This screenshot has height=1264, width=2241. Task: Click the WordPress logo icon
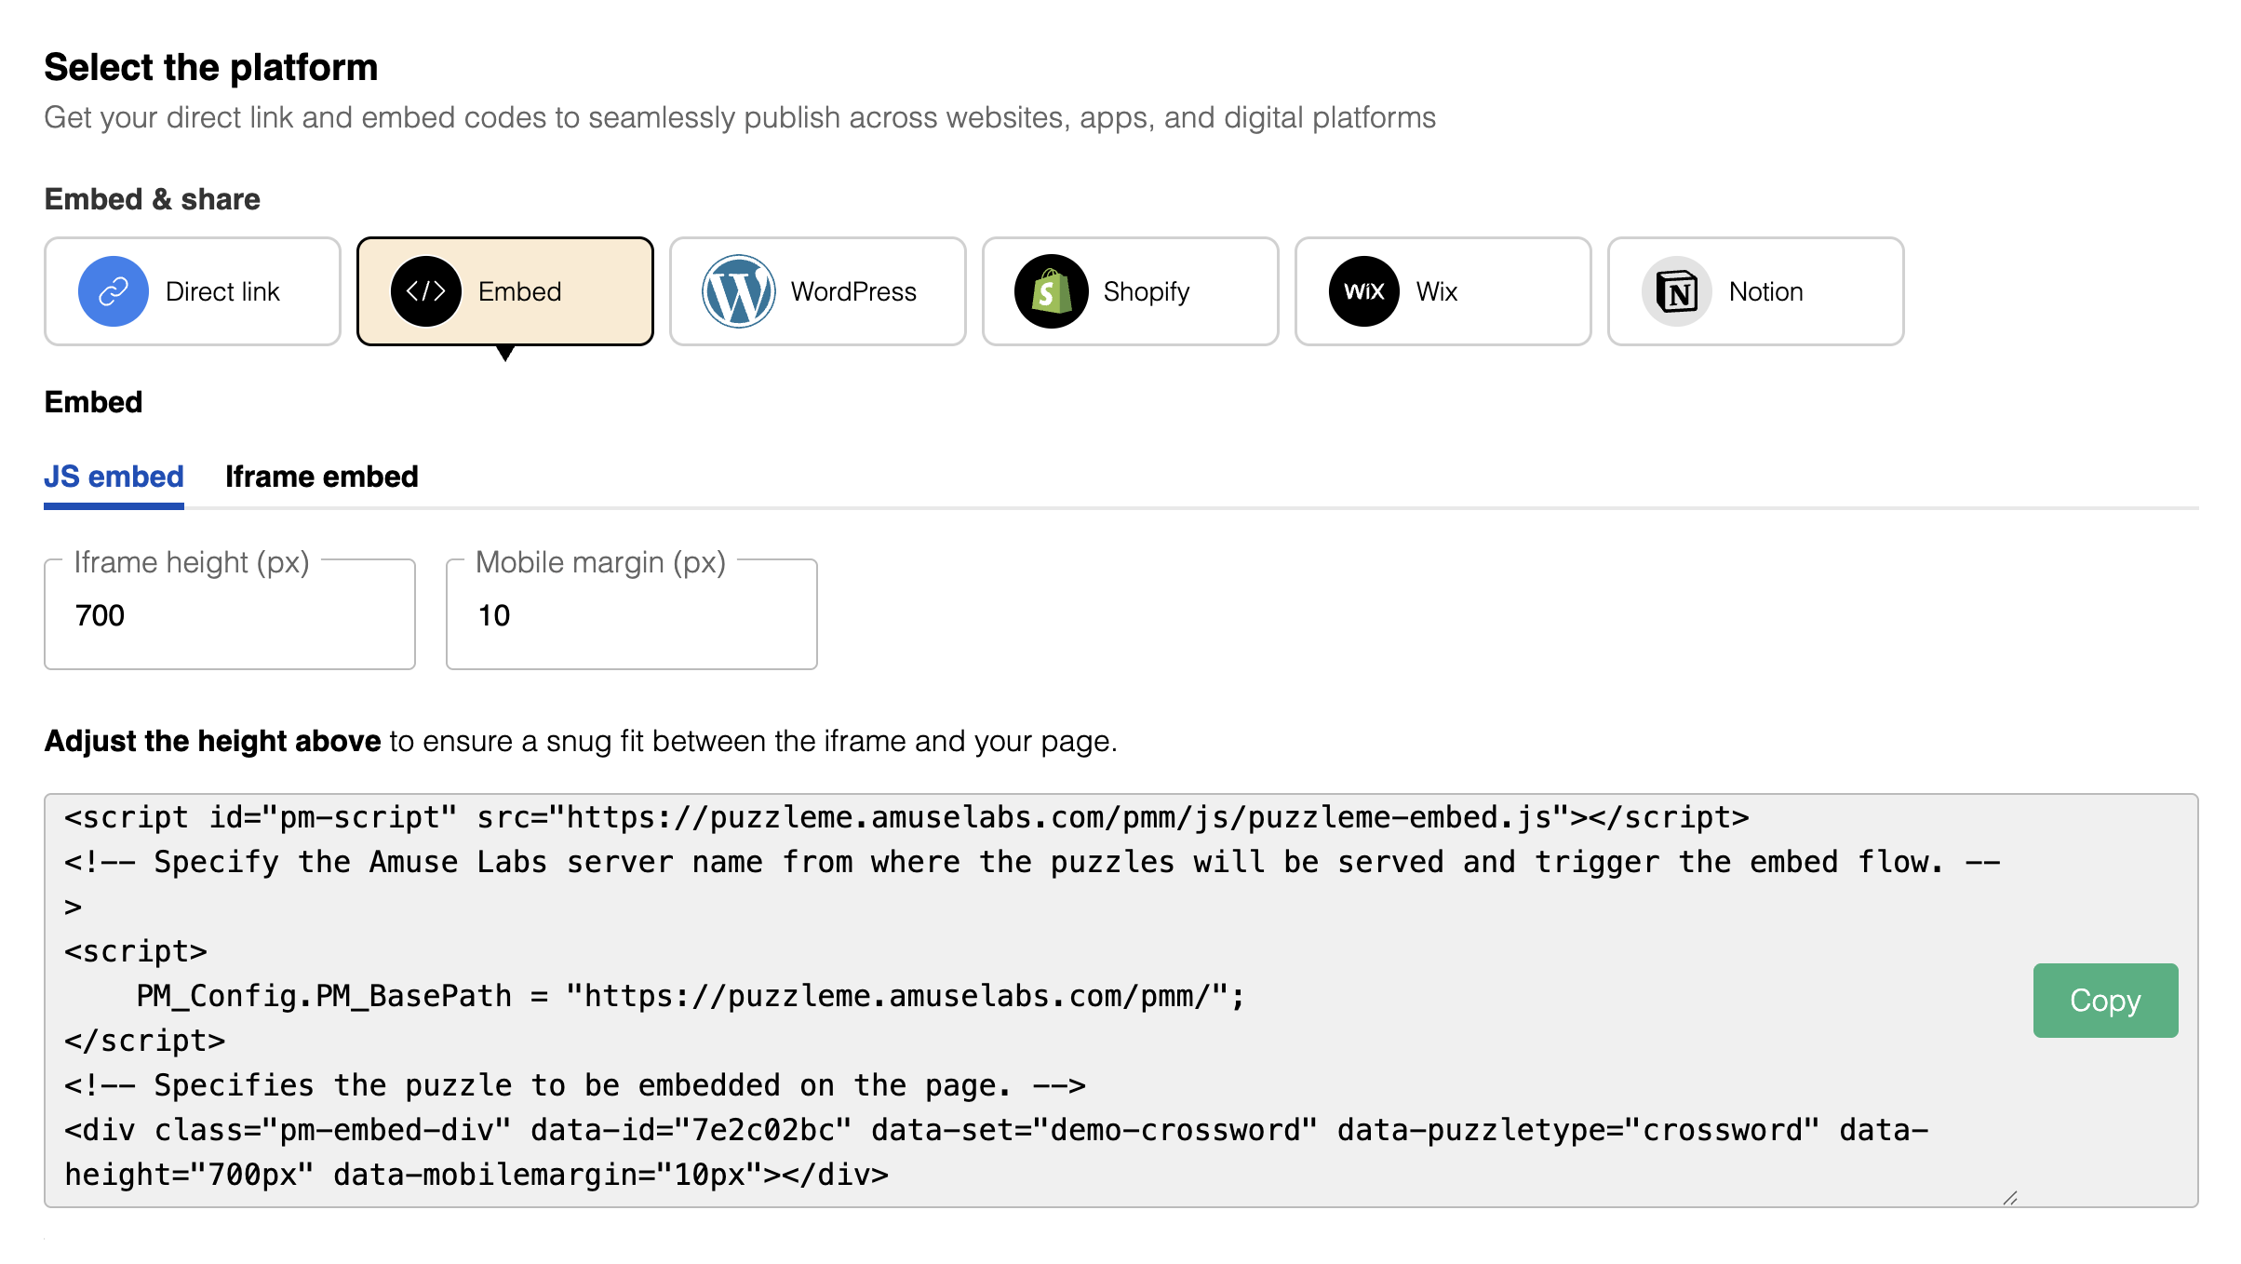click(739, 291)
